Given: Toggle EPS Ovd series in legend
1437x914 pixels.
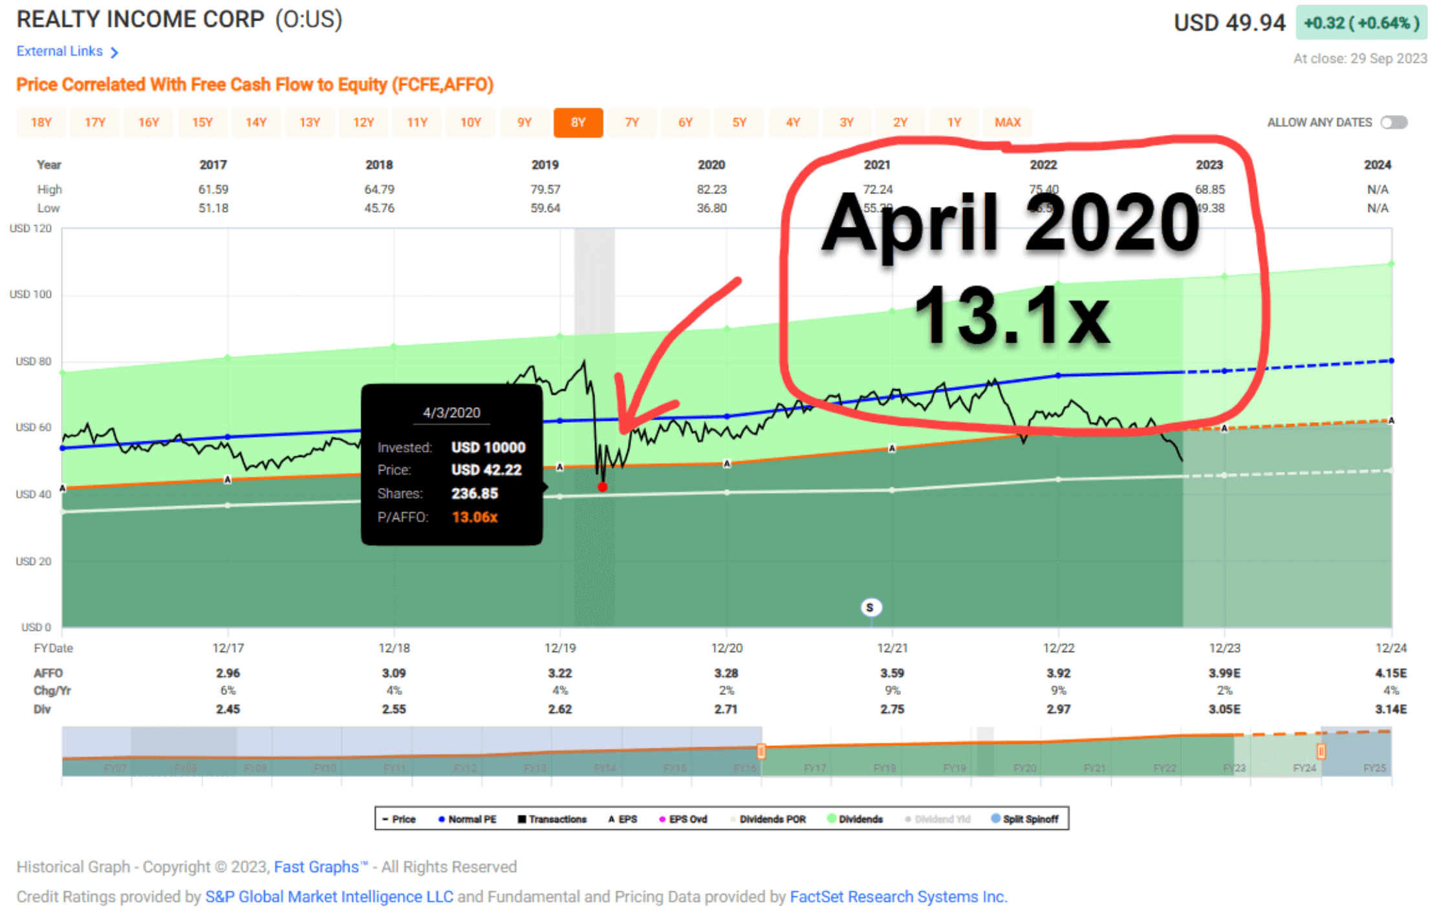Looking at the screenshot, I should click(684, 819).
